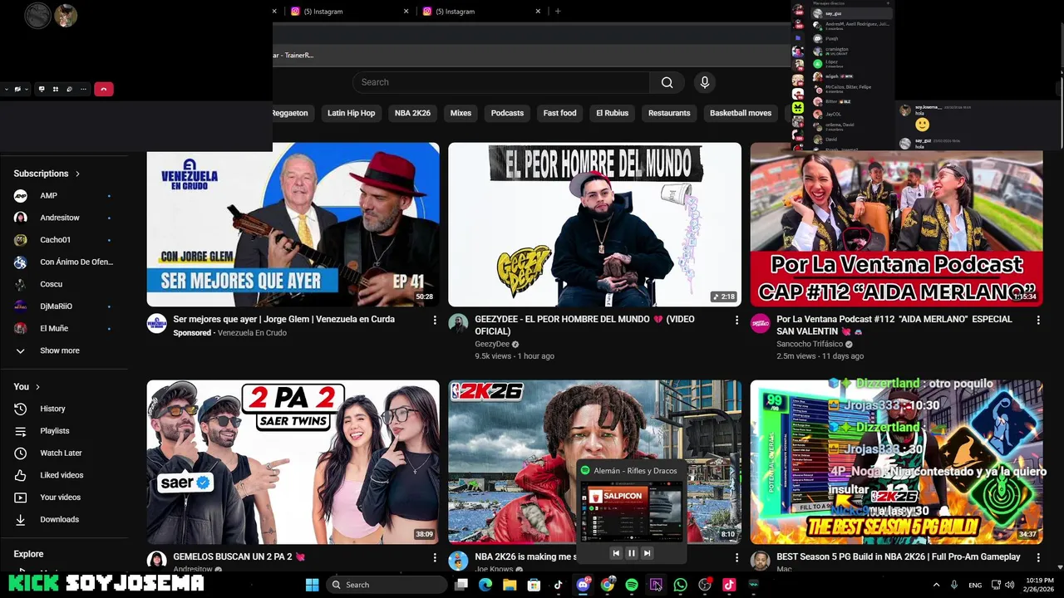
Task: Select the Basketball moves filter chip
Action: pyautogui.click(x=741, y=113)
